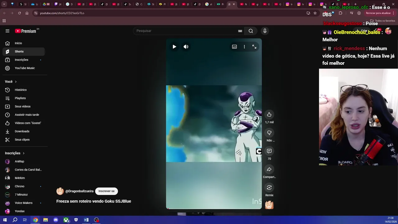Open Cortes da Carol Bal... channel
This screenshot has height=224, width=398.
tap(24, 170)
